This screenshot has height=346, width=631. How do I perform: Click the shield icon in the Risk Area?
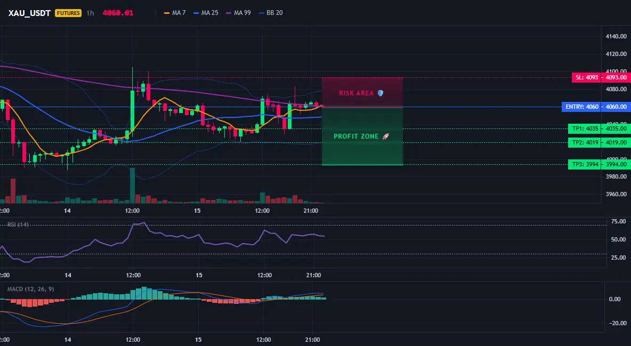381,93
